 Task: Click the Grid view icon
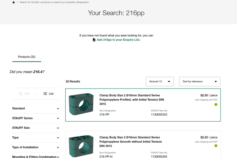click(x=21, y=94)
